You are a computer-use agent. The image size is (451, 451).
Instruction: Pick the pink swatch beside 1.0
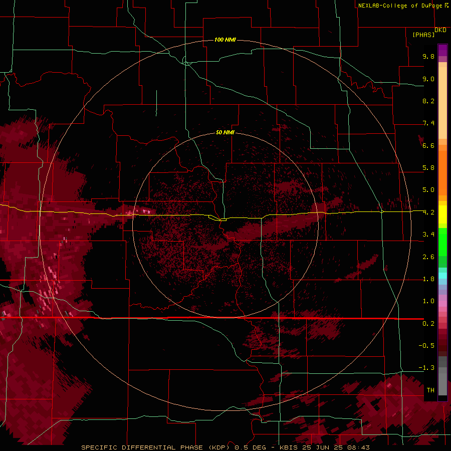442,304
